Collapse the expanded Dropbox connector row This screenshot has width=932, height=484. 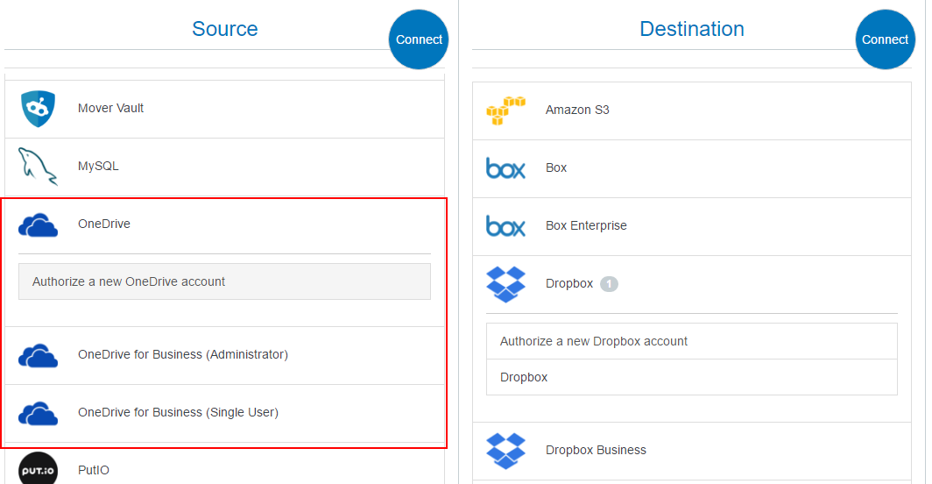(568, 284)
